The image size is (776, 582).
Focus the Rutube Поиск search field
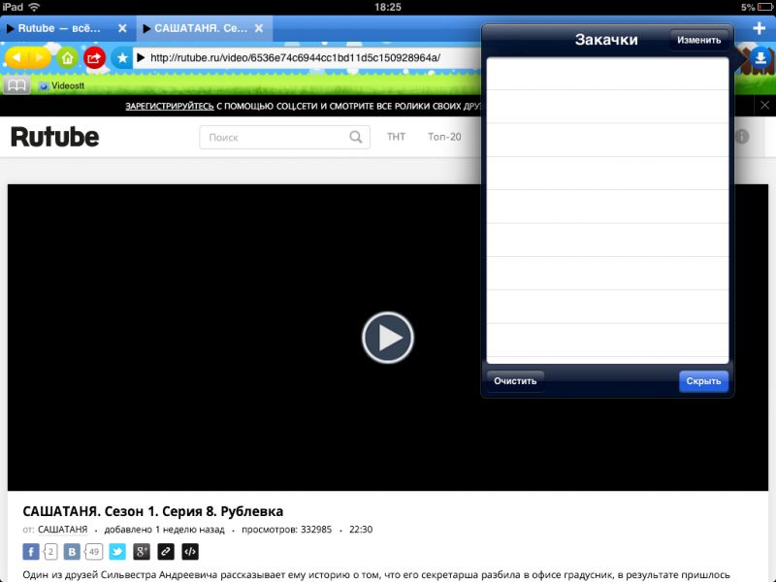[x=276, y=138]
